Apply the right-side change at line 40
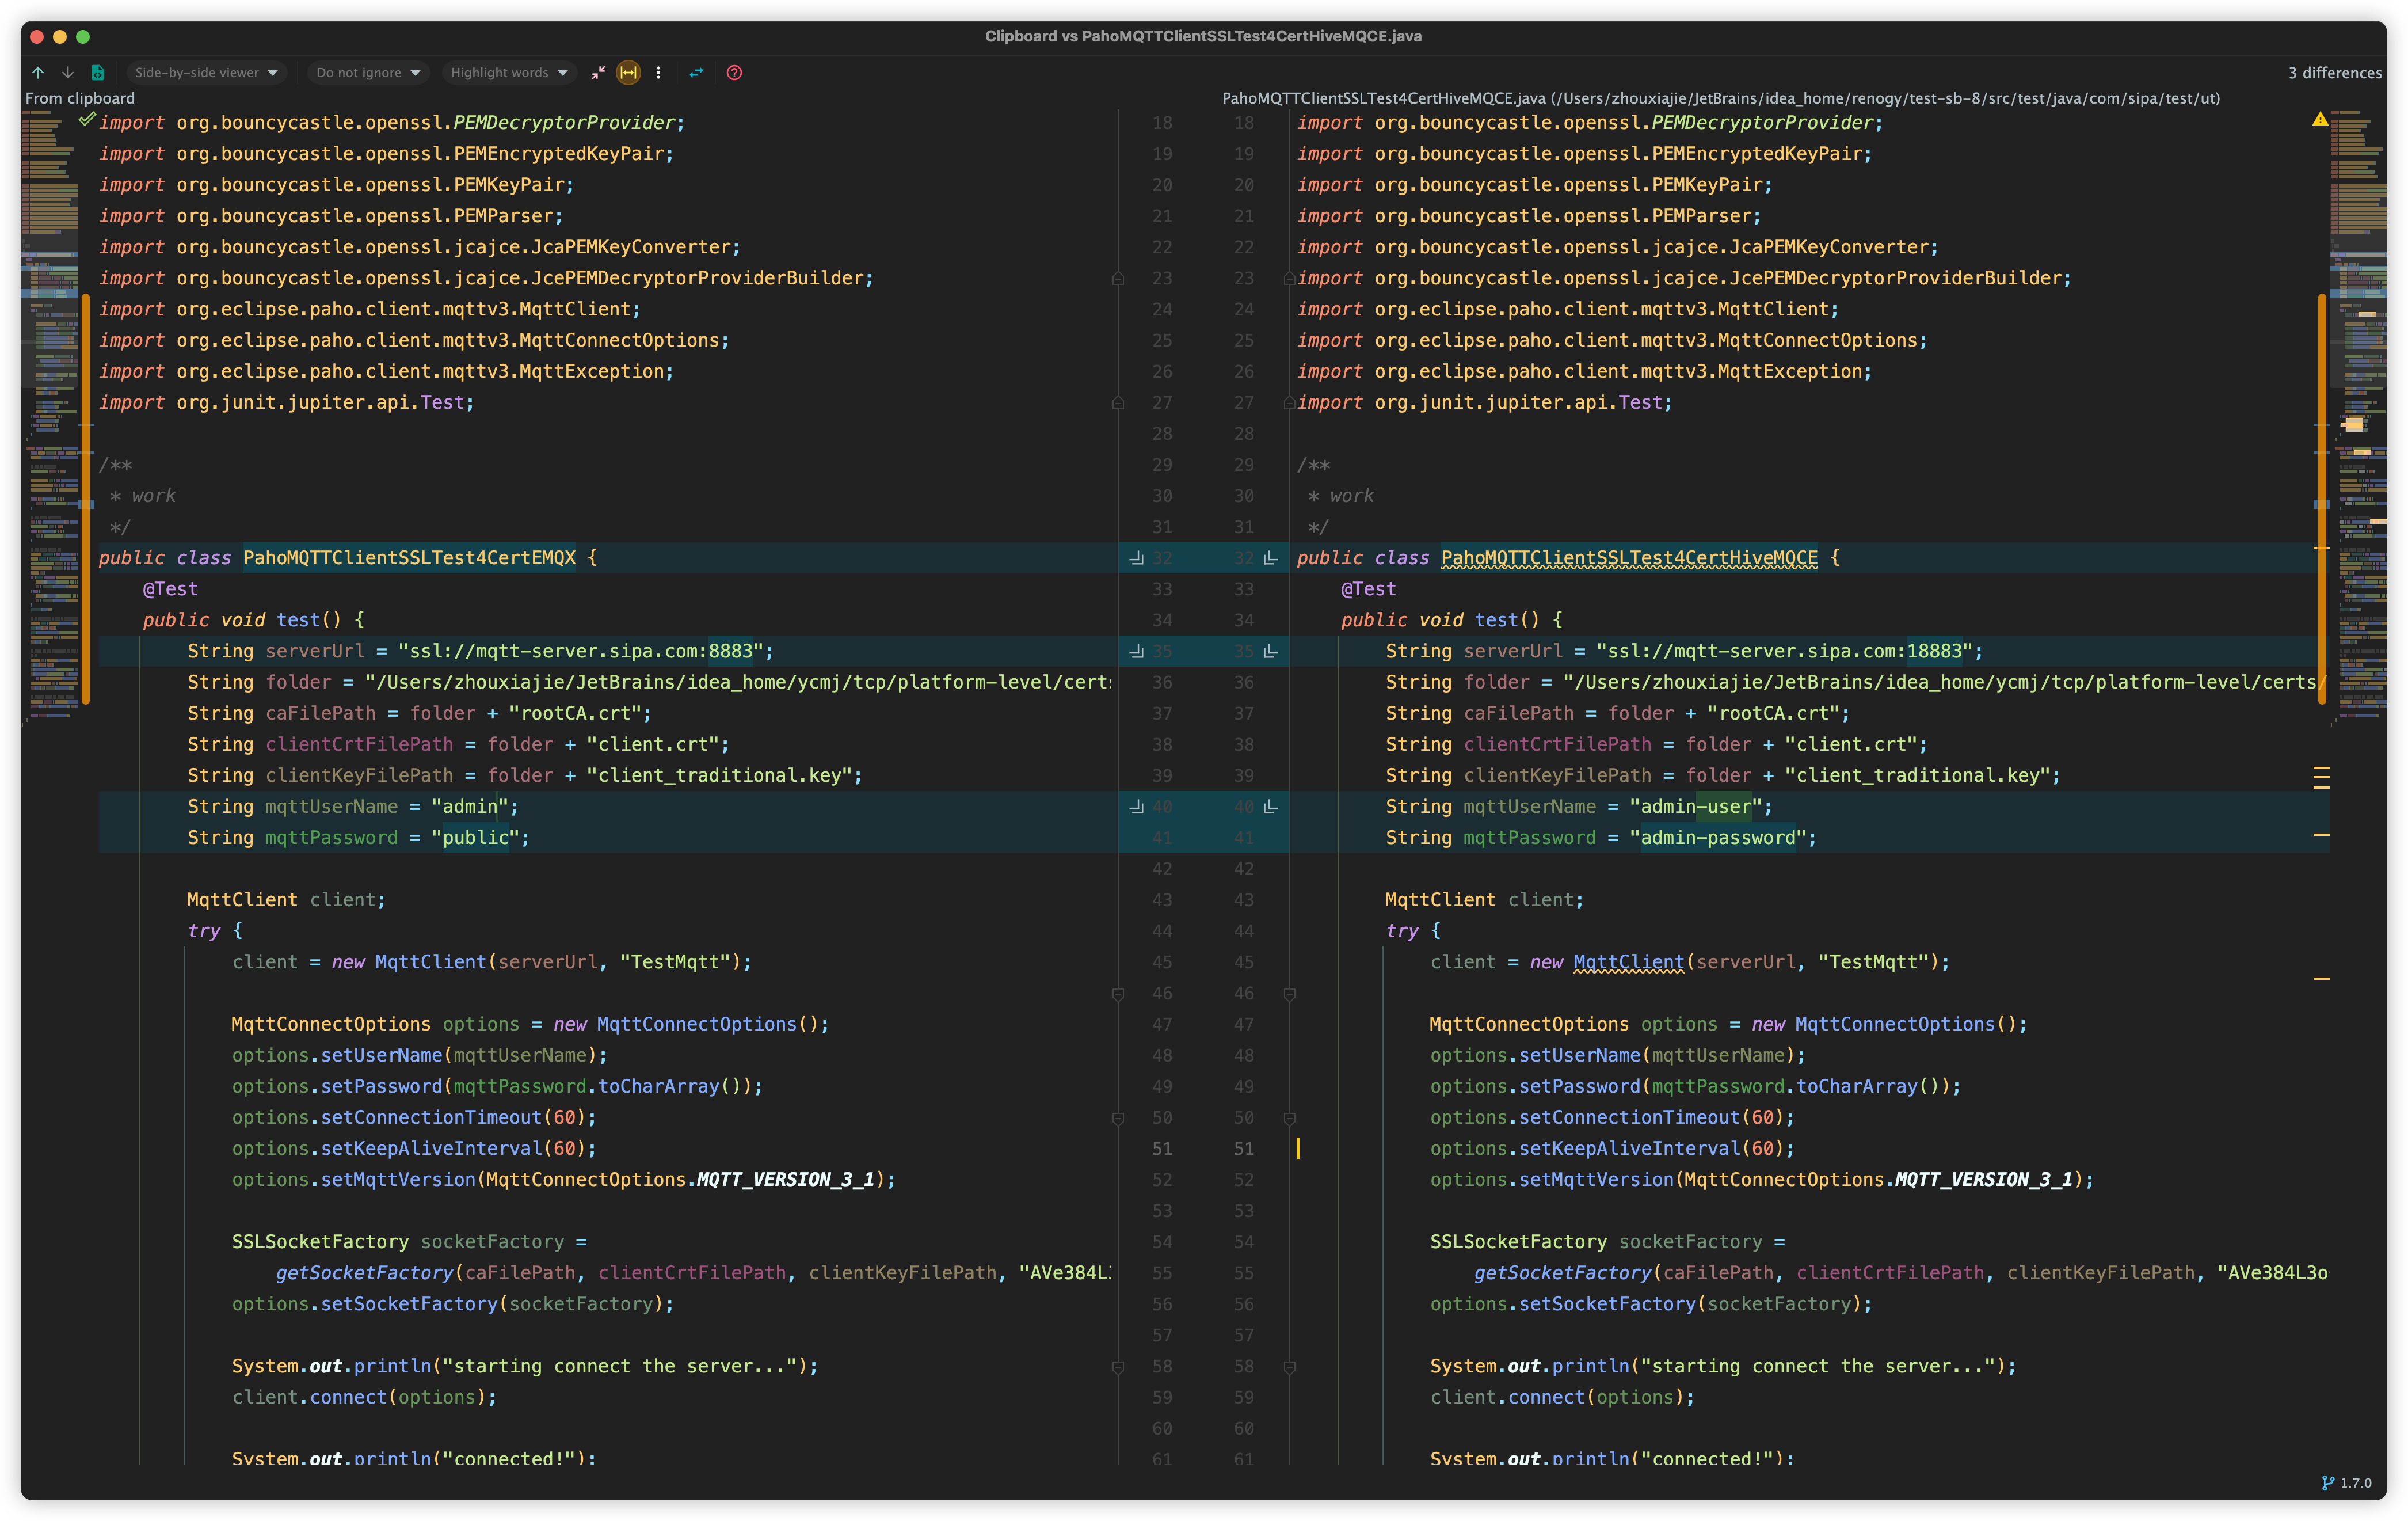 click(x=1271, y=806)
